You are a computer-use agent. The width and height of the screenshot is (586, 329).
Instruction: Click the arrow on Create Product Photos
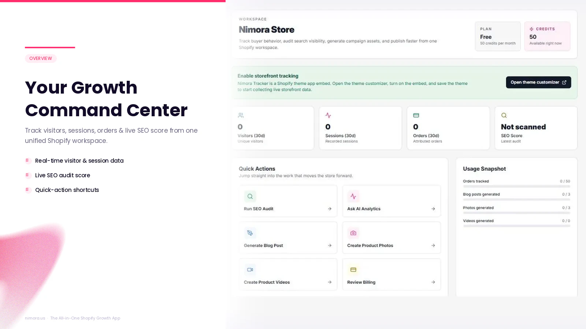coord(433,246)
